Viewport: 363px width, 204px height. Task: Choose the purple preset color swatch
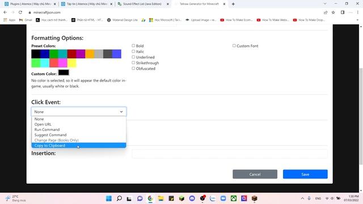pos(81,54)
